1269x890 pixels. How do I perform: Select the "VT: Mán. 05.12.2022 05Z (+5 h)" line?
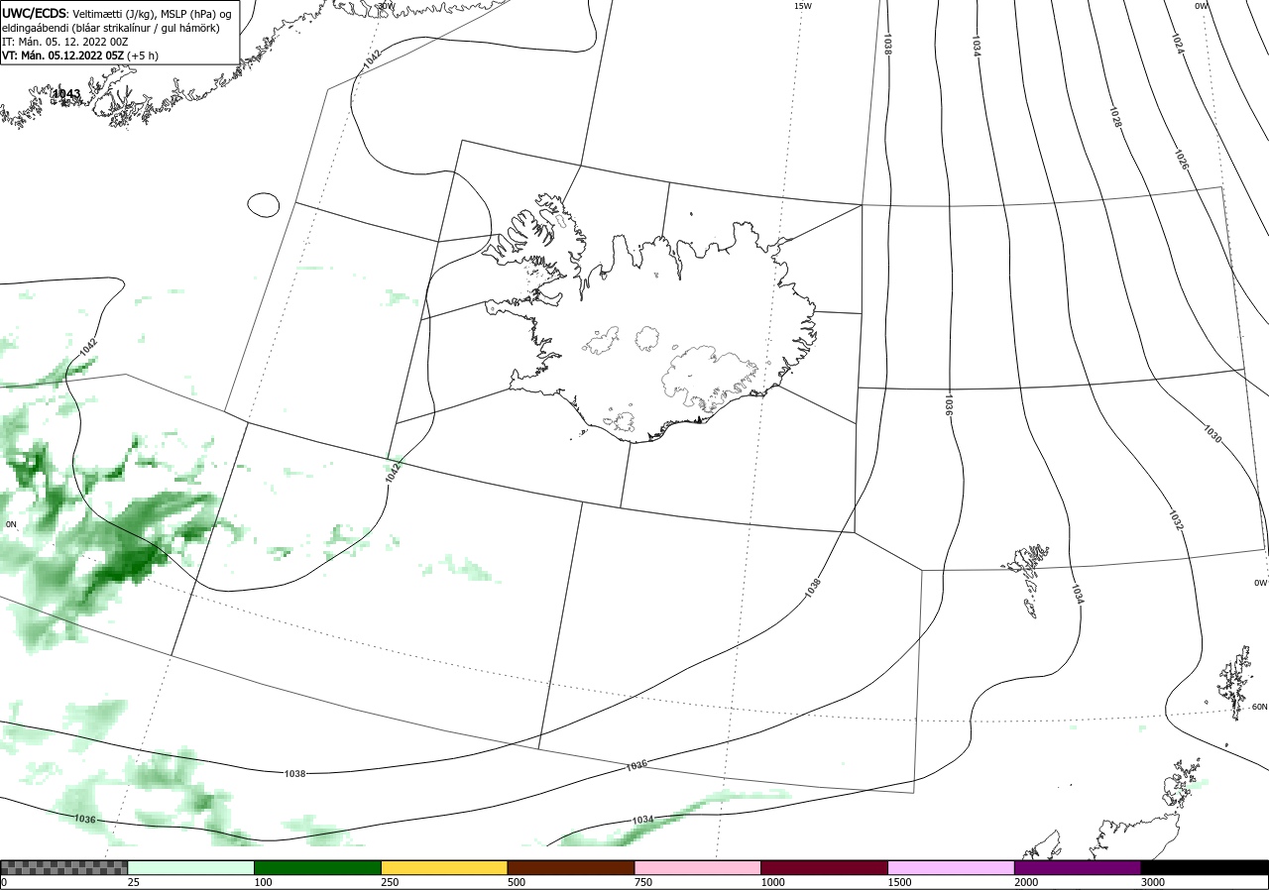click(x=80, y=56)
